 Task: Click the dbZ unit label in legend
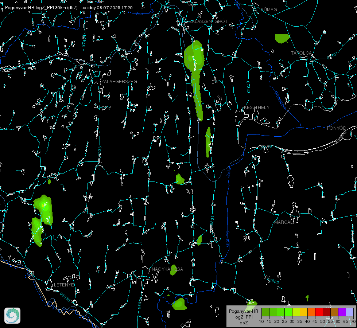tap(243, 323)
